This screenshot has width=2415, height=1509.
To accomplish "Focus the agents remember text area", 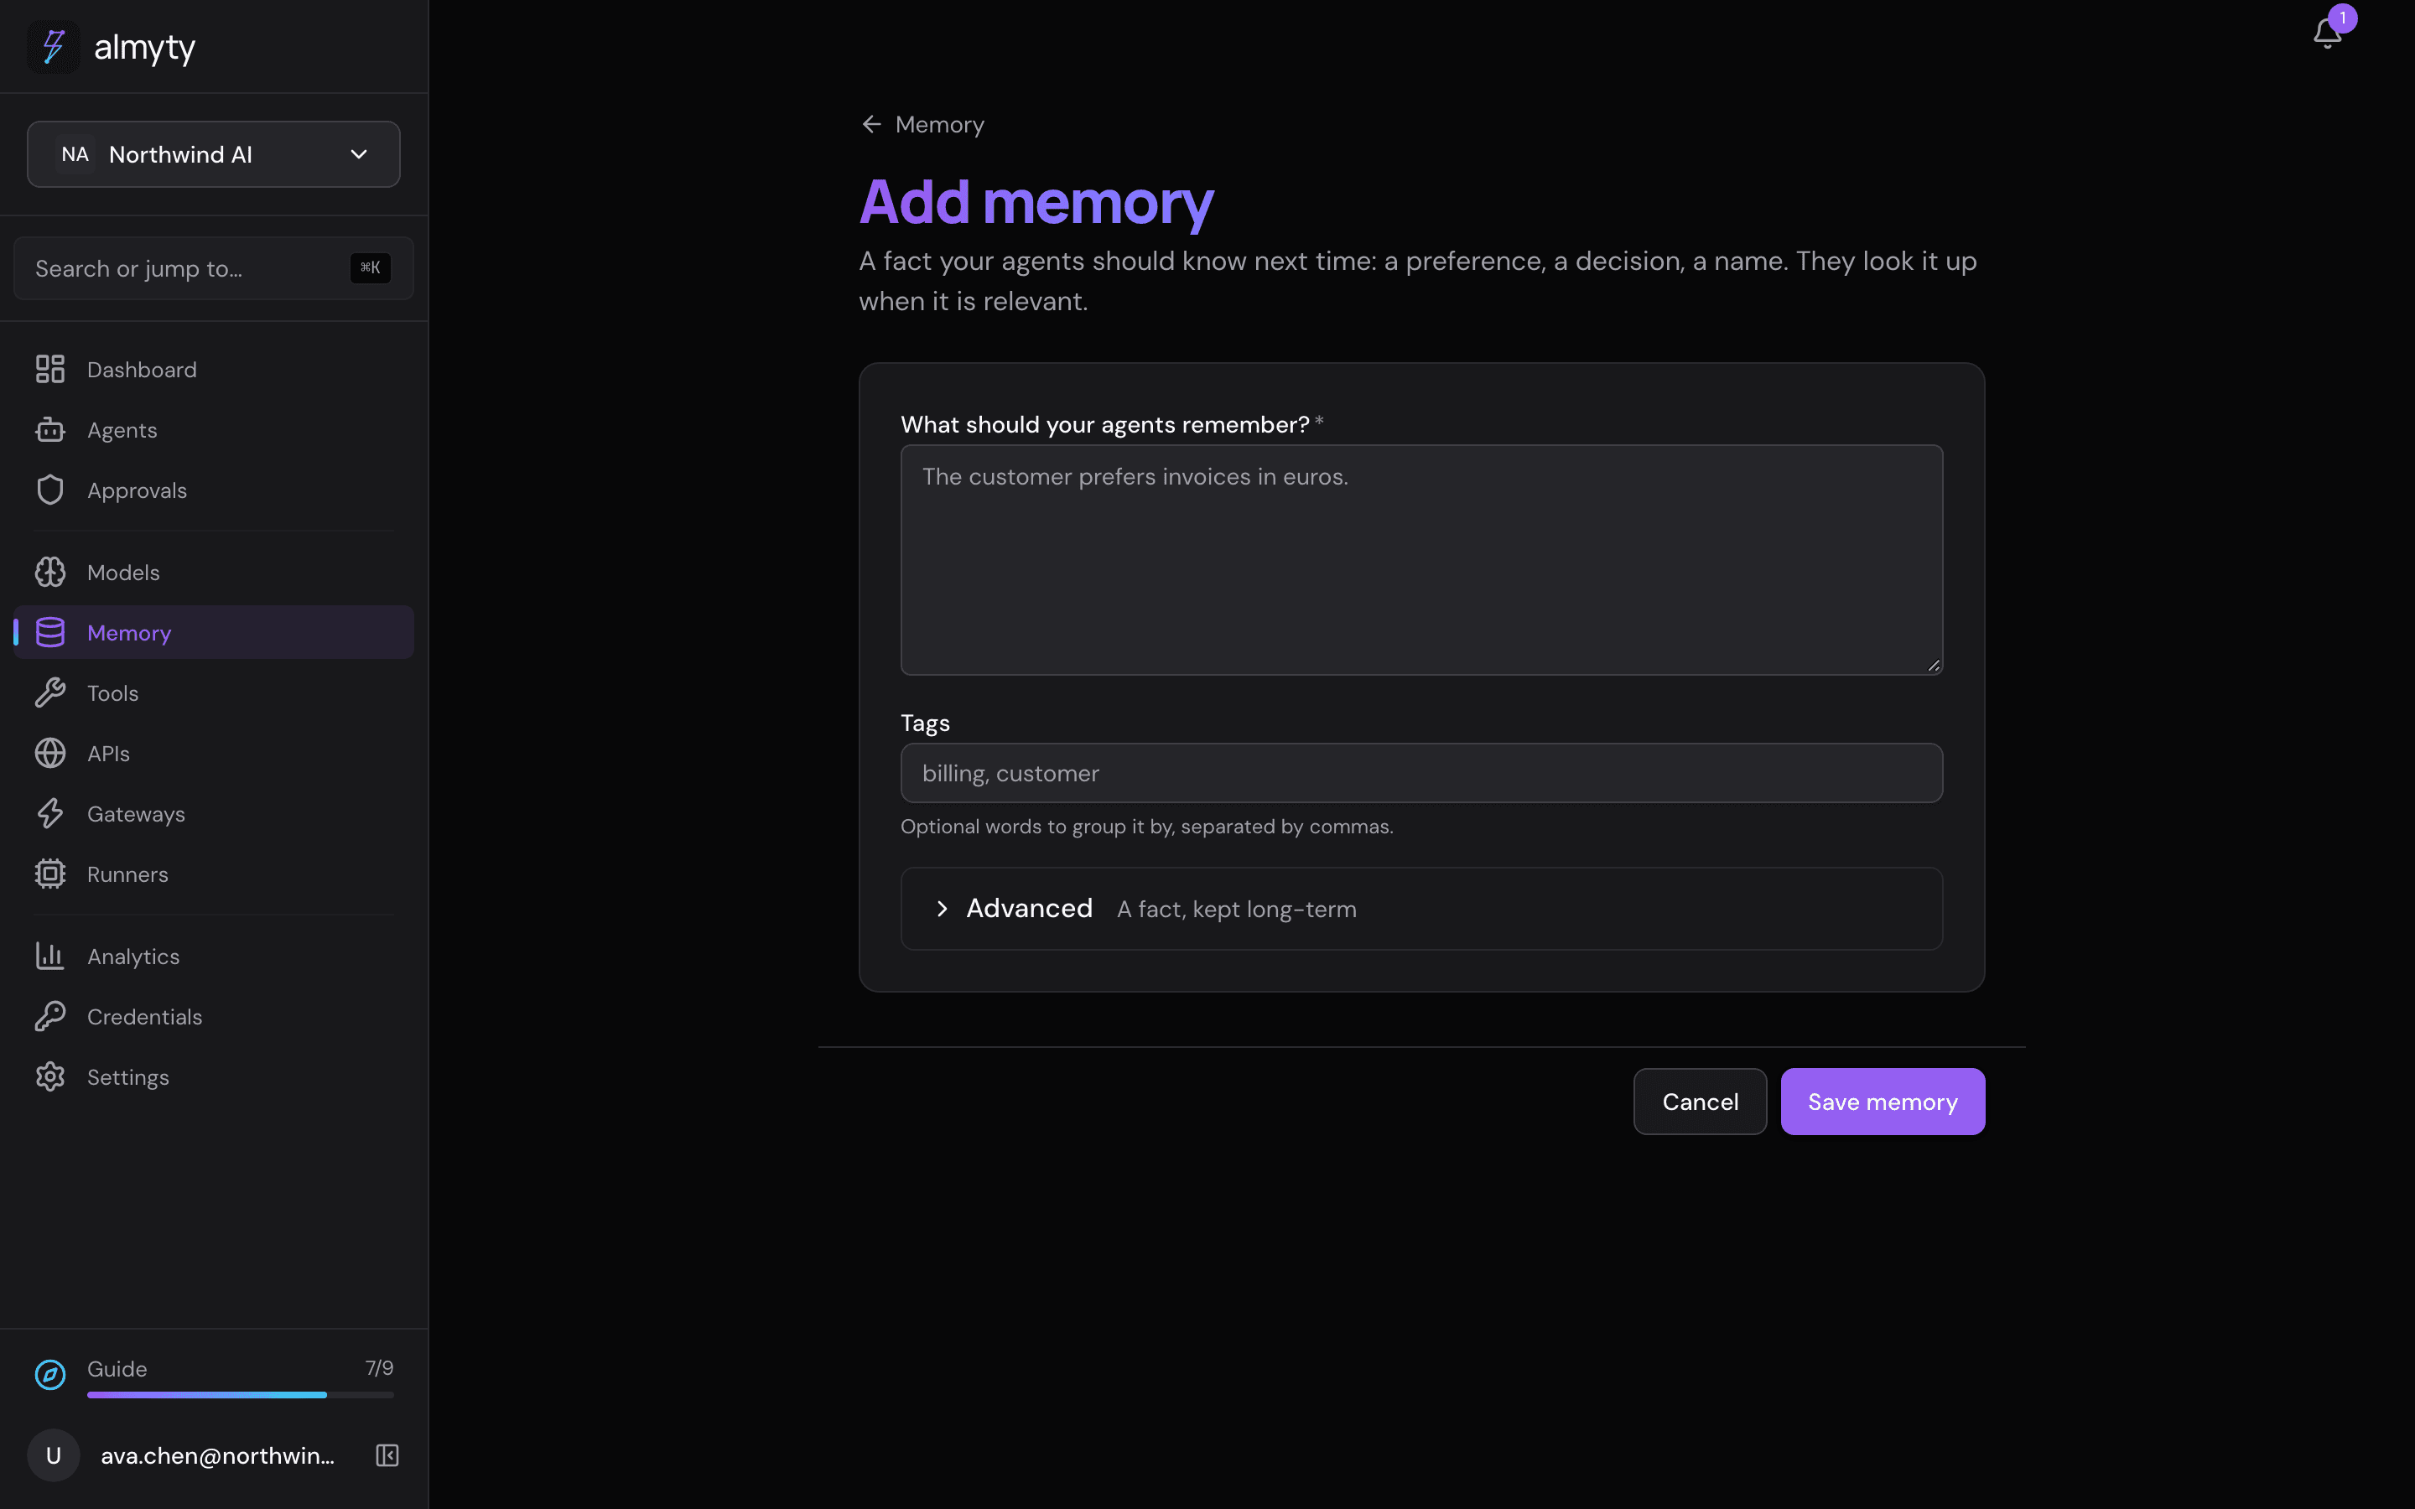I will (1421, 560).
